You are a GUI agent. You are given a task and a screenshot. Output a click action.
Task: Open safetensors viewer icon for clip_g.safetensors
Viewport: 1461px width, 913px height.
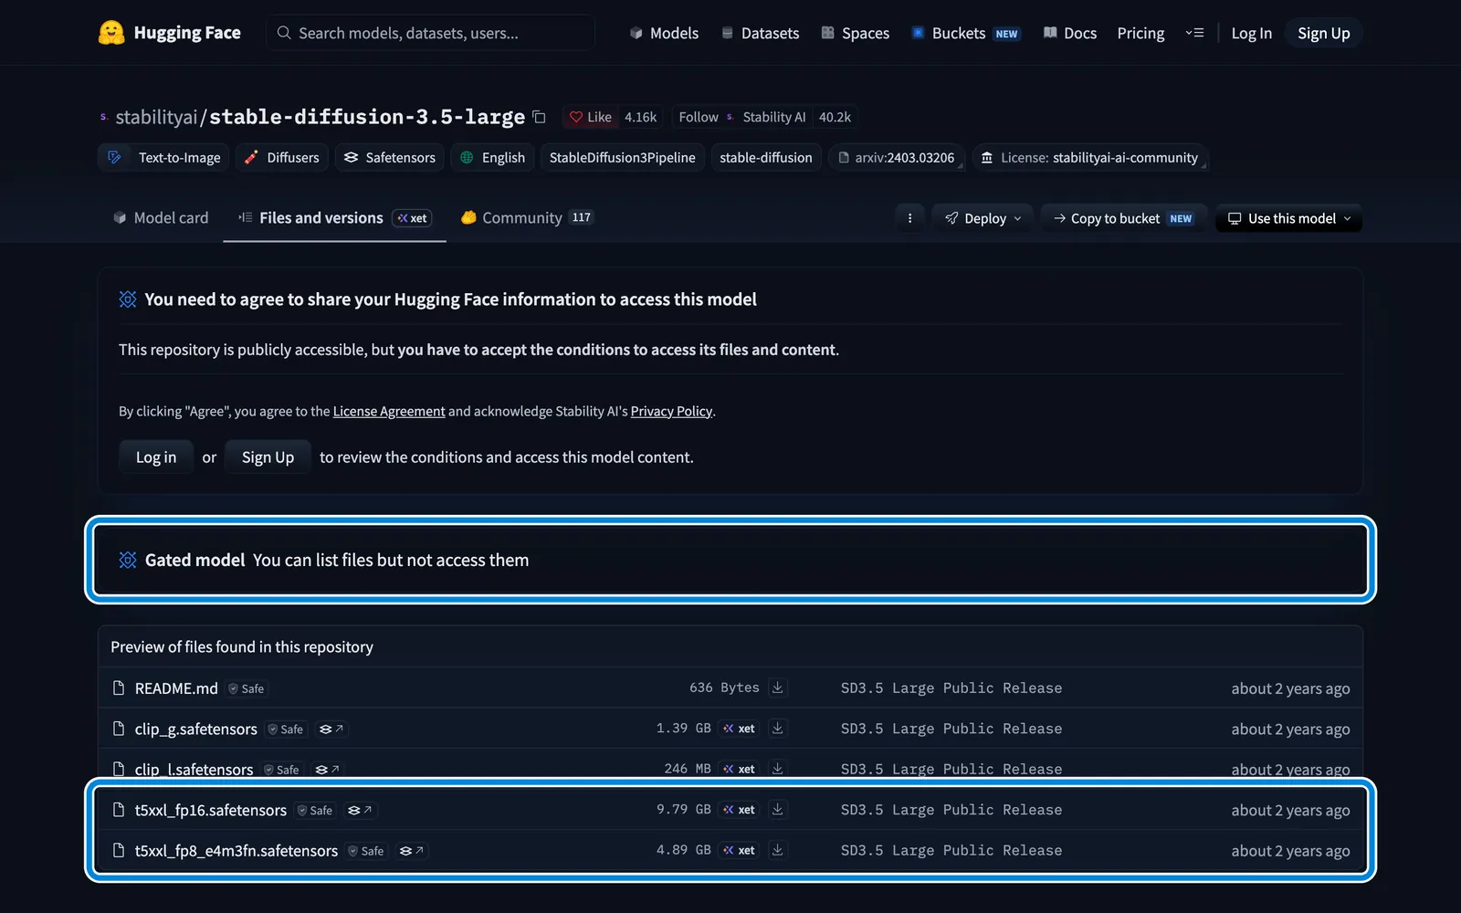(x=331, y=729)
